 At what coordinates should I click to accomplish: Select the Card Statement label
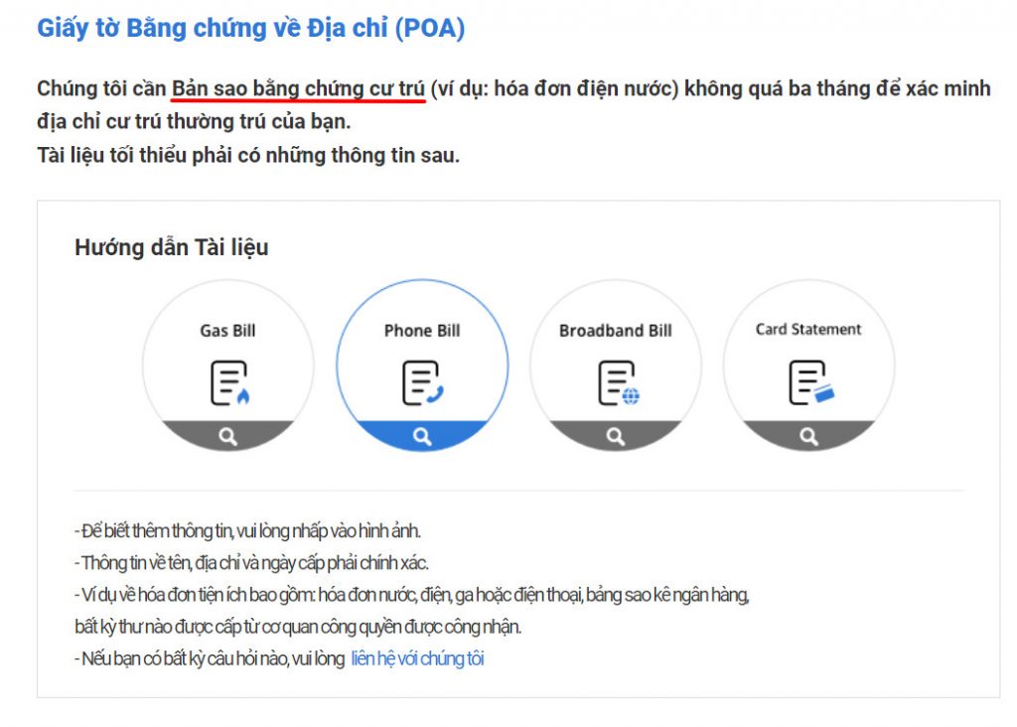pyautogui.click(x=808, y=330)
